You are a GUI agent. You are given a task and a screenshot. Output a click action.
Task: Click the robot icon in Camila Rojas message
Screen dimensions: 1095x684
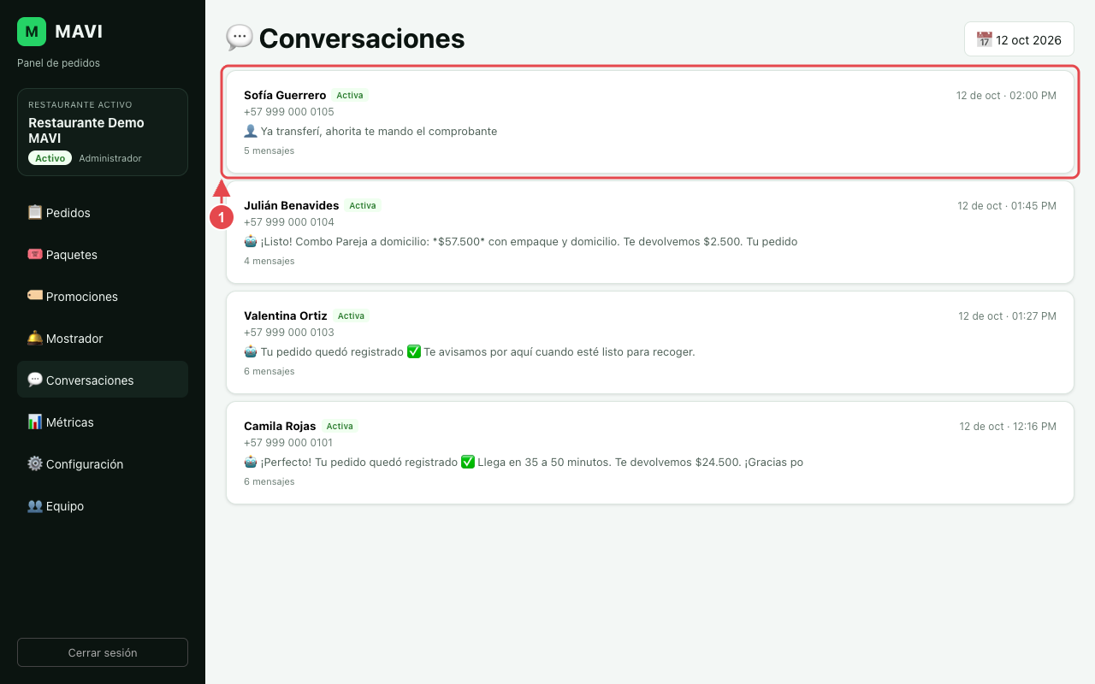point(251,462)
